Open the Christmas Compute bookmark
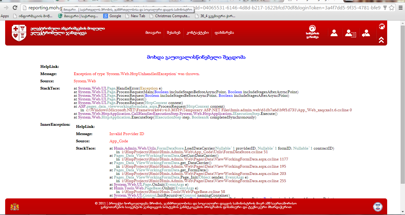The width and height of the screenshot is (405, 215). point(169,16)
